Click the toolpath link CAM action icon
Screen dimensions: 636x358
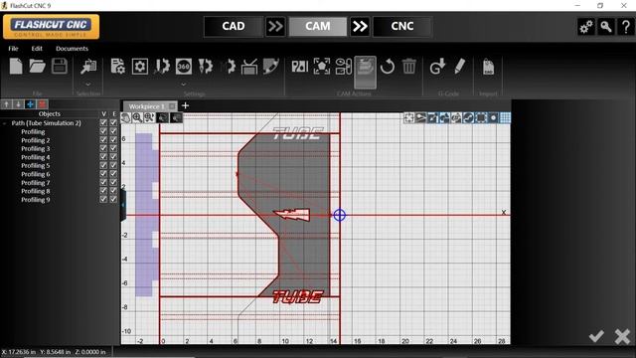tap(344, 67)
